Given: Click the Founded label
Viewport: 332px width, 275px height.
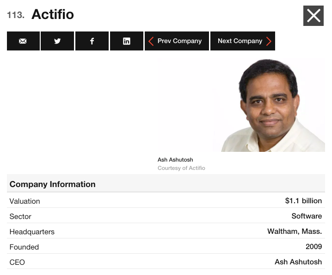Looking at the screenshot, I should click(24, 247).
